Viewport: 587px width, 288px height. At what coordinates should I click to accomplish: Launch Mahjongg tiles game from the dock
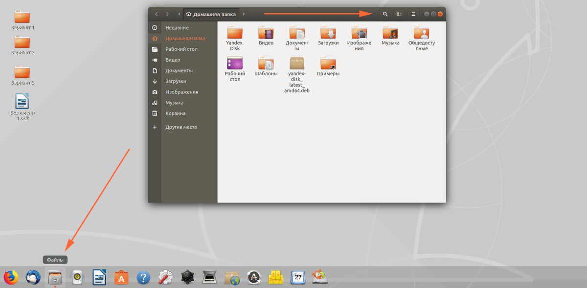275,277
